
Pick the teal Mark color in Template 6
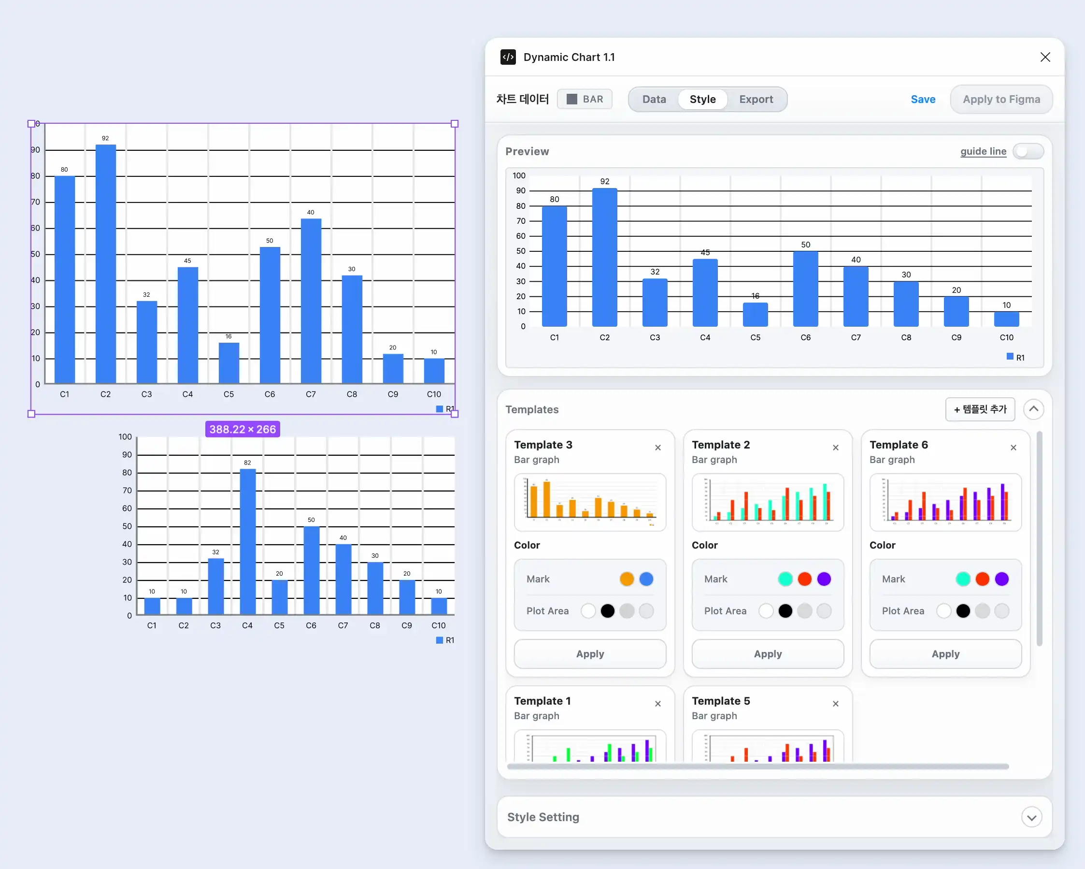(x=963, y=579)
